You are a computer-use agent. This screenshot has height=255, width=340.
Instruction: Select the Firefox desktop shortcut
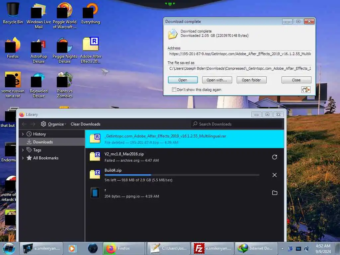(13, 48)
